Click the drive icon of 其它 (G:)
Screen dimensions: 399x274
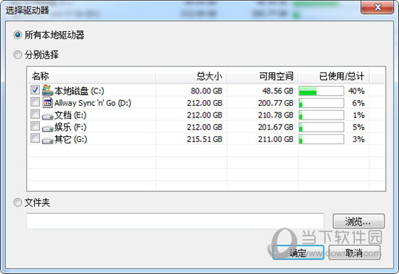(x=48, y=141)
